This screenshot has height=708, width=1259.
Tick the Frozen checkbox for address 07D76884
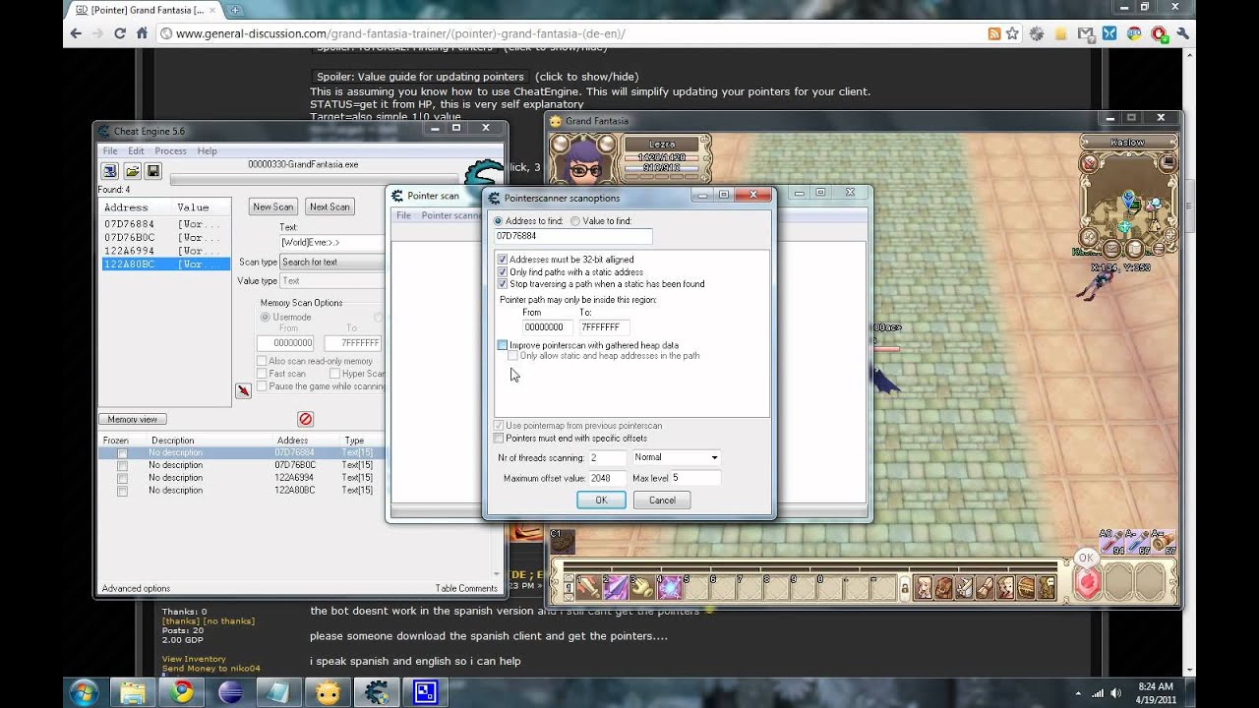tap(122, 453)
